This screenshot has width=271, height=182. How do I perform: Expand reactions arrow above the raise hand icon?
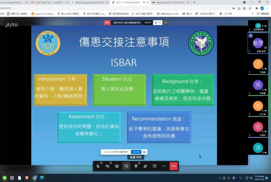139,163
